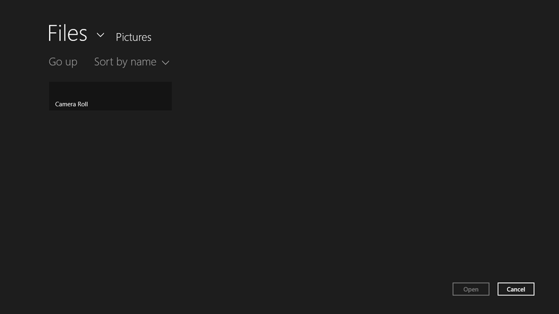The height and width of the screenshot is (314, 559).
Task: Click the Camera Roll label text
Action: 72,104
